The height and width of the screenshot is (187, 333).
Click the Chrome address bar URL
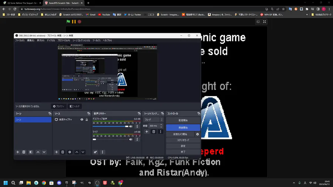coord(57,9)
